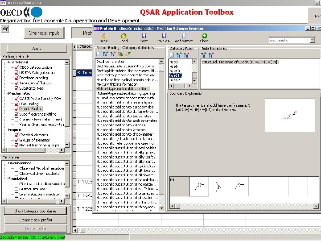This screenshot has height=241, width=321.
Task: Select Nucleophilic substitution of acid halides category
Action: (x=126, y=148)
